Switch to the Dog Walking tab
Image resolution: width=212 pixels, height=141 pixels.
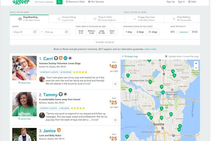182,18
